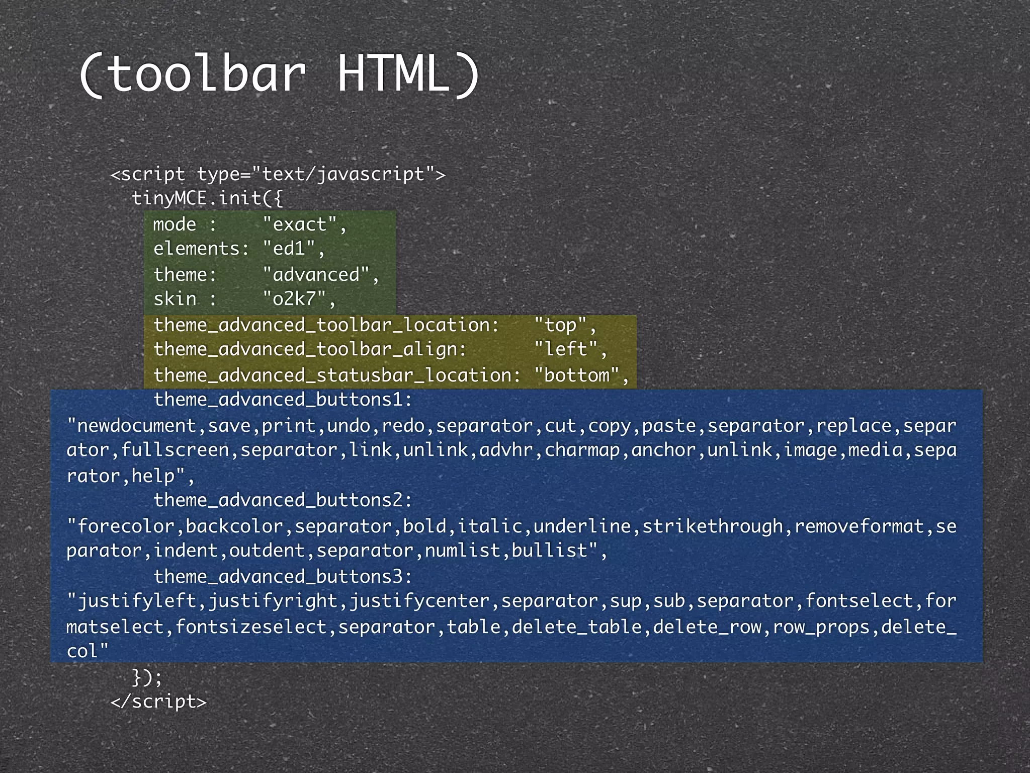Click the theme_advanced_toolbar_location "top" line
Screen dimensions: 1030x773
375,325
